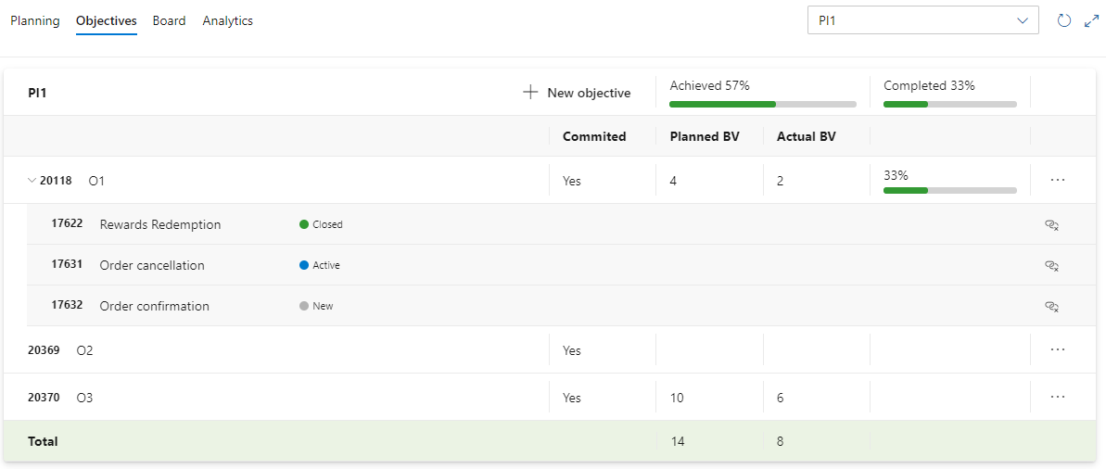This screenshot has height=469, width=1106.
Task: Collapse objective 20118 with the chevron
Action: coord(32,181)
